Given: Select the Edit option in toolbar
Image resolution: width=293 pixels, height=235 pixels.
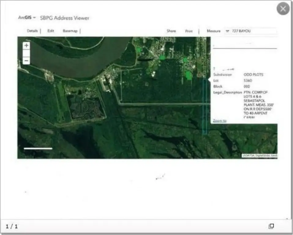Looking at the screenshot, I should pos(51,31).
